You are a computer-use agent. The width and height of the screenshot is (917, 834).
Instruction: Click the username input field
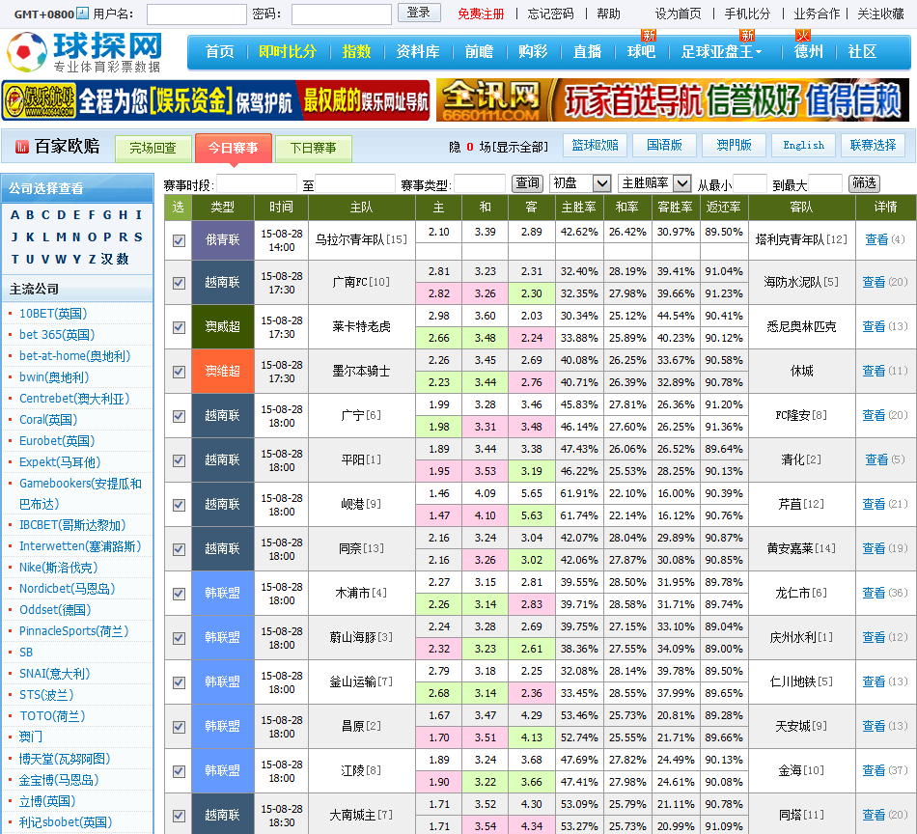(x=197, y=14)
